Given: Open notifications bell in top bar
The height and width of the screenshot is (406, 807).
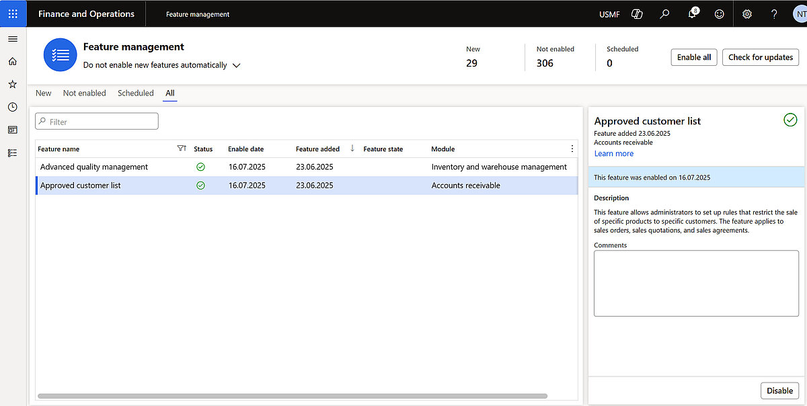Looking at the screenshot, I should point(692,14).
